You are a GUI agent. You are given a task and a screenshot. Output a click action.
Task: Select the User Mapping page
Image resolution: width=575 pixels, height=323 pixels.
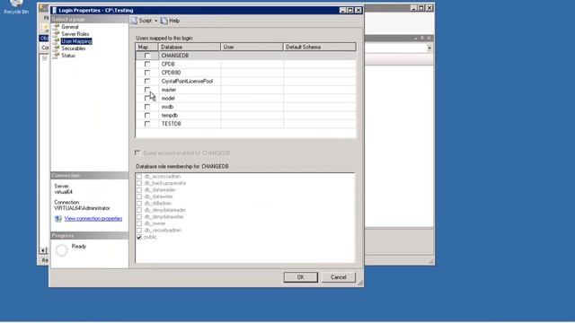76,41
